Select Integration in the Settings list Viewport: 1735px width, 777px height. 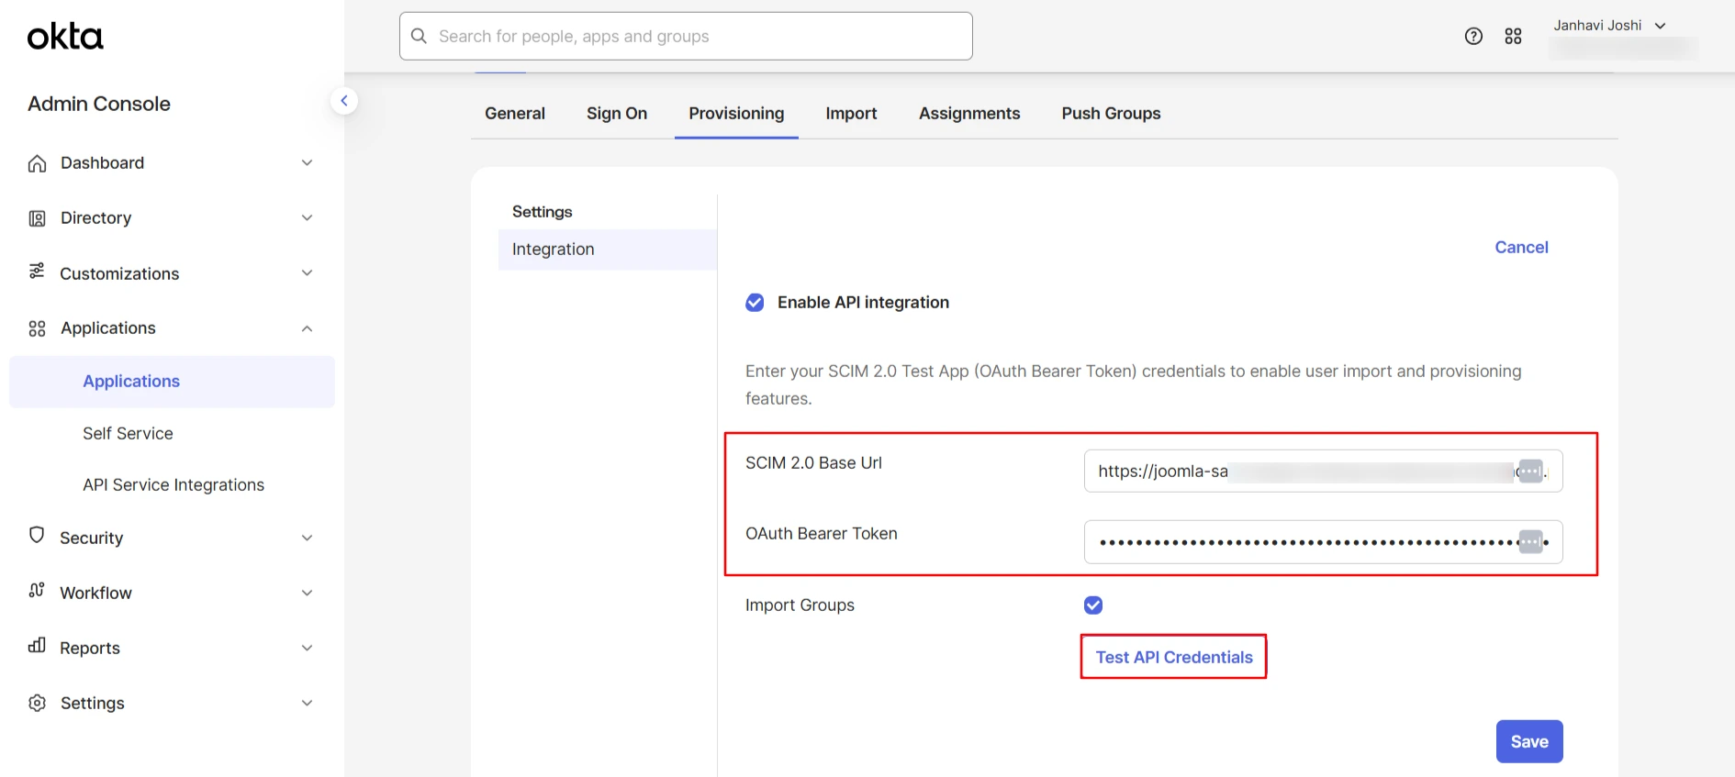click(x=607, y=250)
